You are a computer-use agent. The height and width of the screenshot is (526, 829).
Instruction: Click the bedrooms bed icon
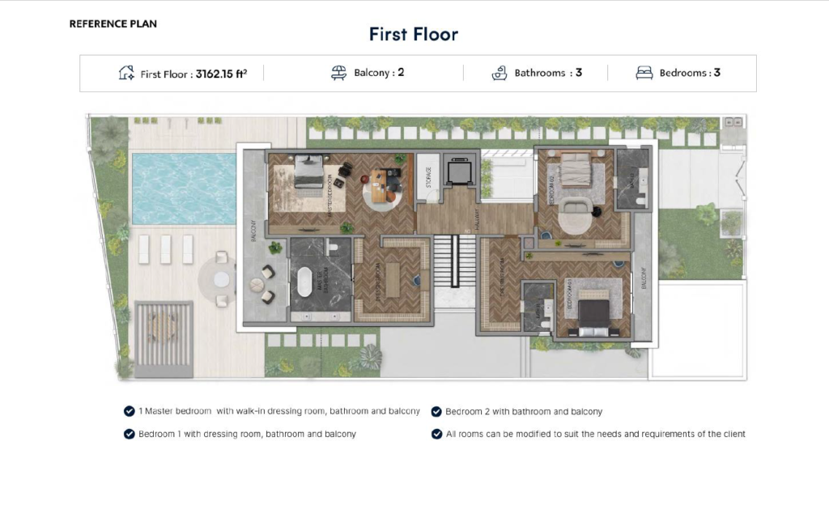644,73
